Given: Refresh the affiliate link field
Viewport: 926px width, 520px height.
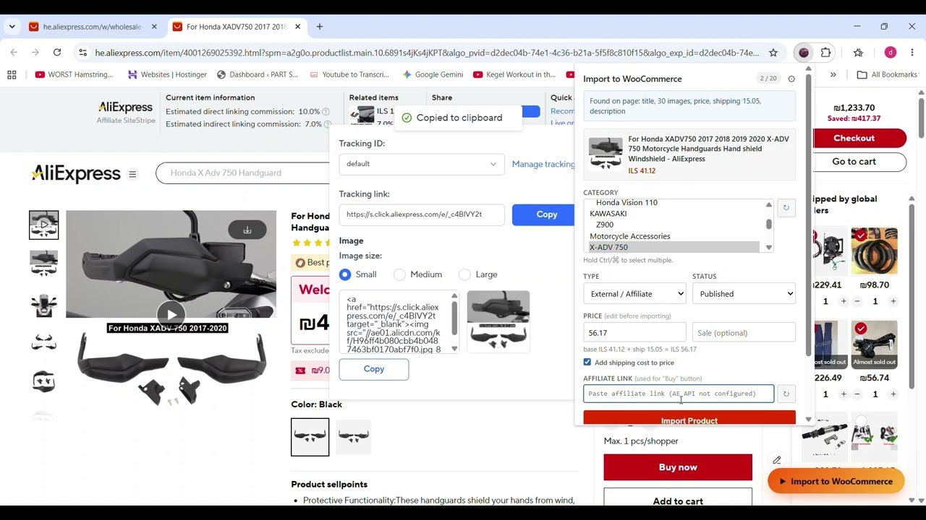Looking at the screenshot, I should [x=786, y=394].
